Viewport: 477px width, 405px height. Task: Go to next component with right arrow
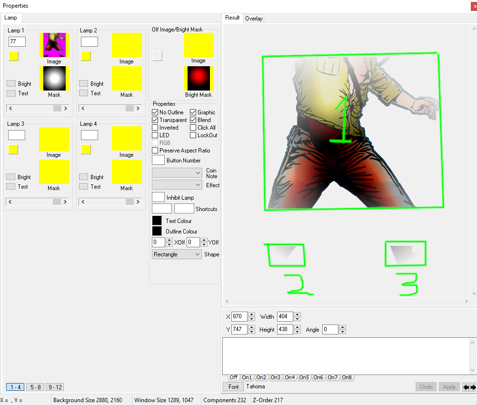(x=473, y=387)
